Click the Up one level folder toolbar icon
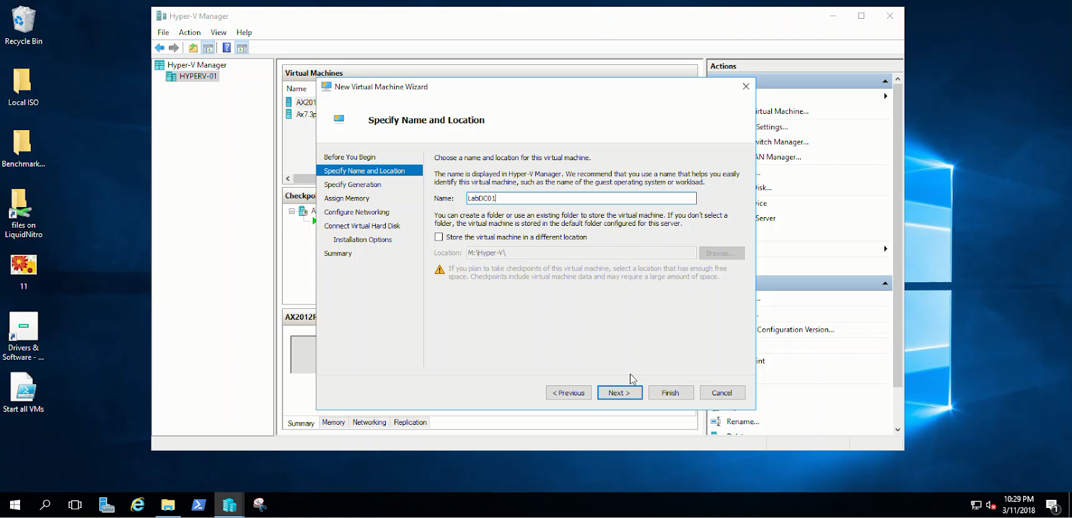The image size is (1072, 518). 193,48
